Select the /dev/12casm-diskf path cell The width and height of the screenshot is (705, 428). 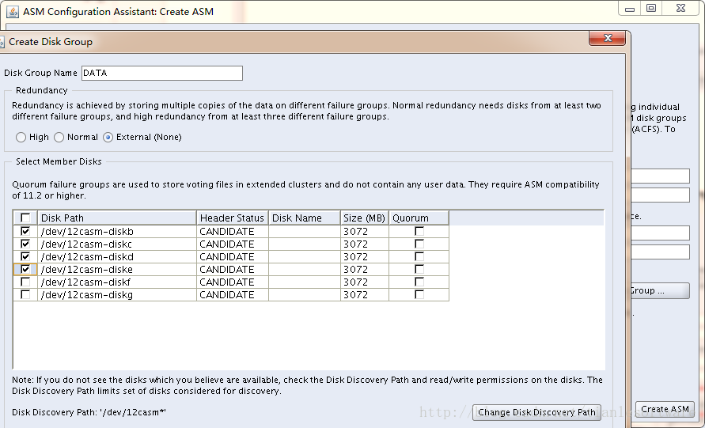point(117,282)
